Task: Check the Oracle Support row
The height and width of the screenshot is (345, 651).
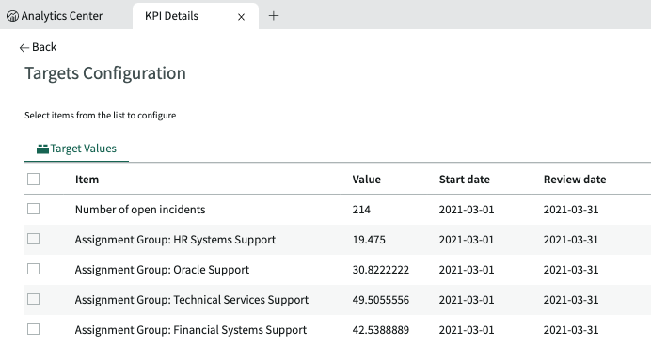Action: pyautogui.click(x=33, y=269)
